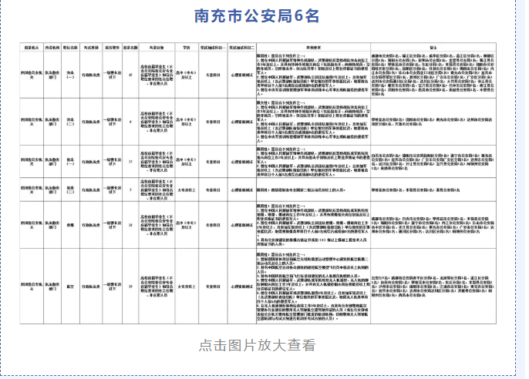Click the 航空 position cell
Screen dimensions: 529x379
coord(69,288)
